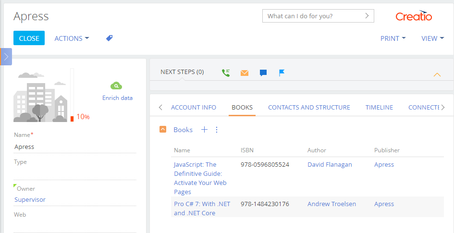The image size is (454, 233).
Task: Click the empty Type field
Action: [75, 173]
